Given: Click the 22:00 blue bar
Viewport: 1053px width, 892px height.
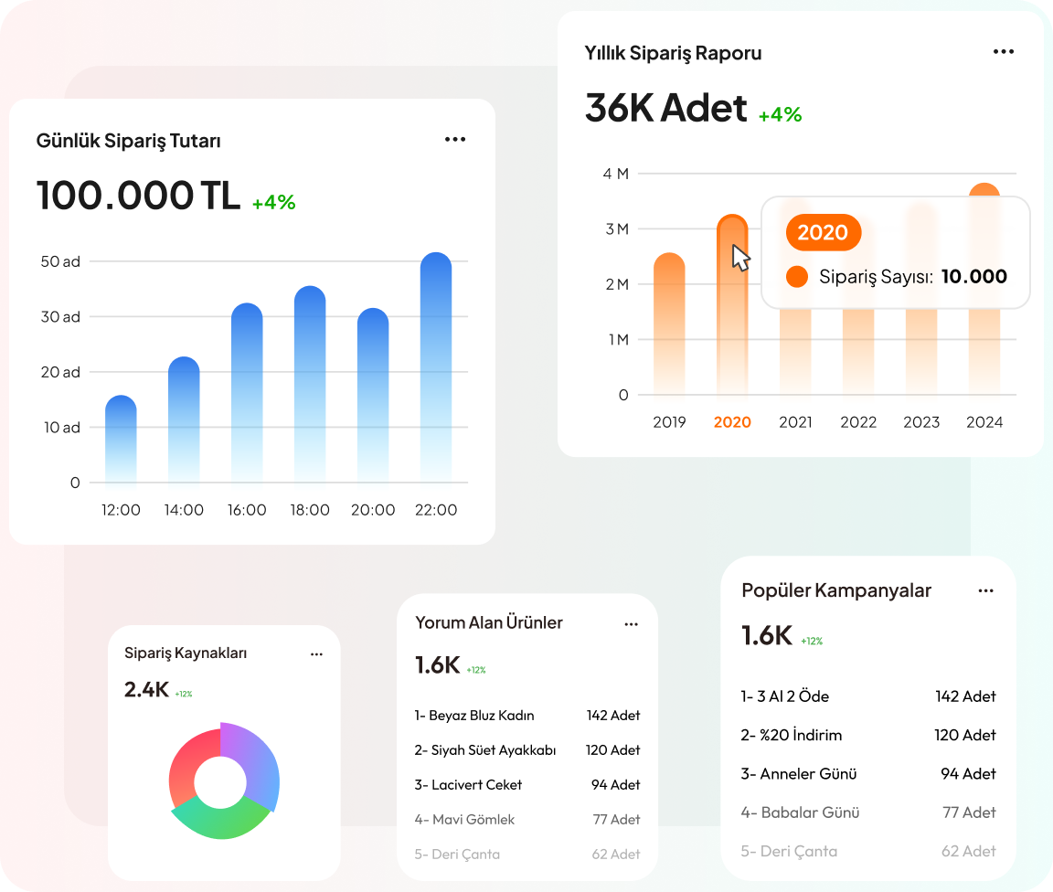Looking at the screenshot, I should pos(435,366).
